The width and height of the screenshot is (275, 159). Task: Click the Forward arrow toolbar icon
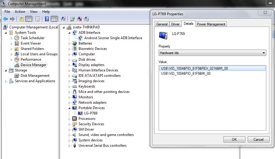12,19
